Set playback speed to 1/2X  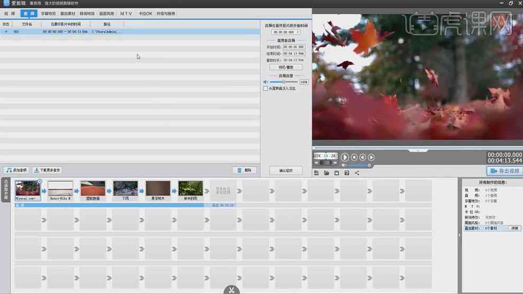pos(317,156)
